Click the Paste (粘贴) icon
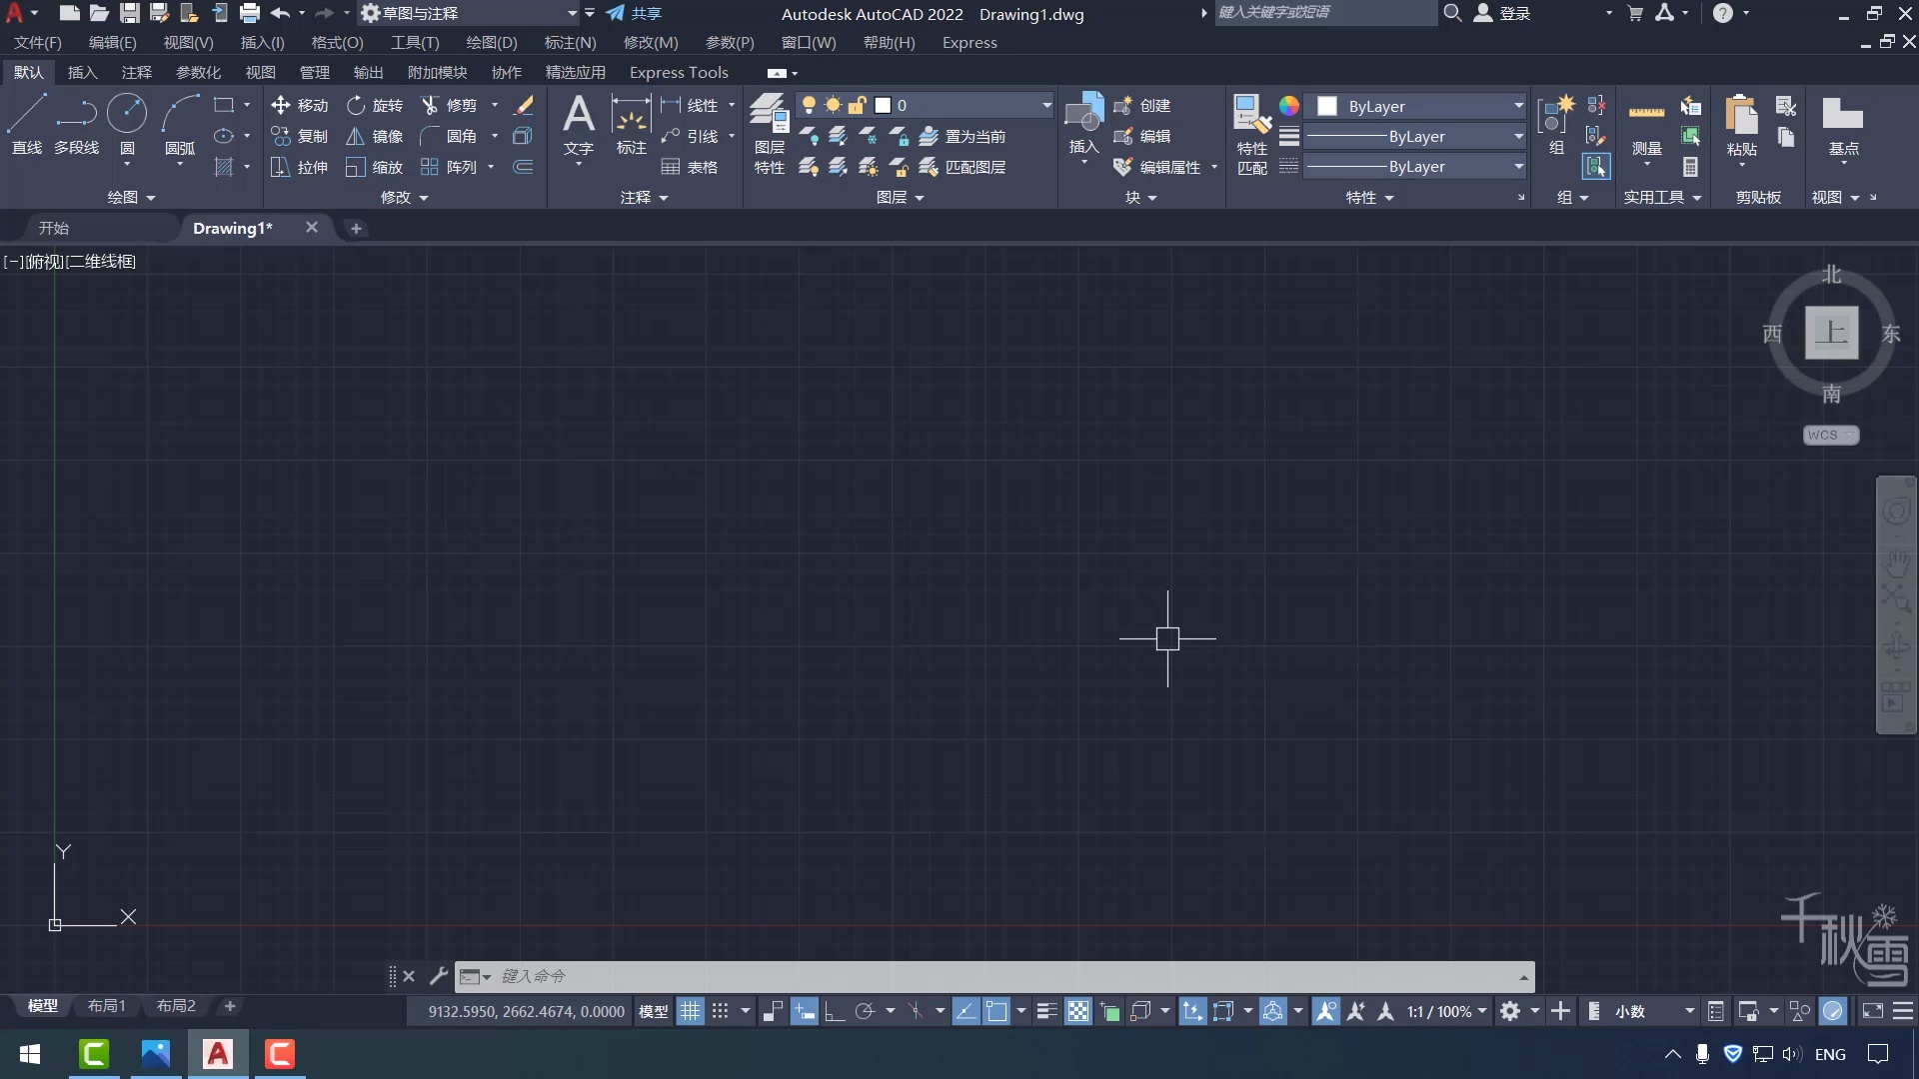Image resolution: width=1919 pixels, height=1079 pixels. pos(1741,124)
